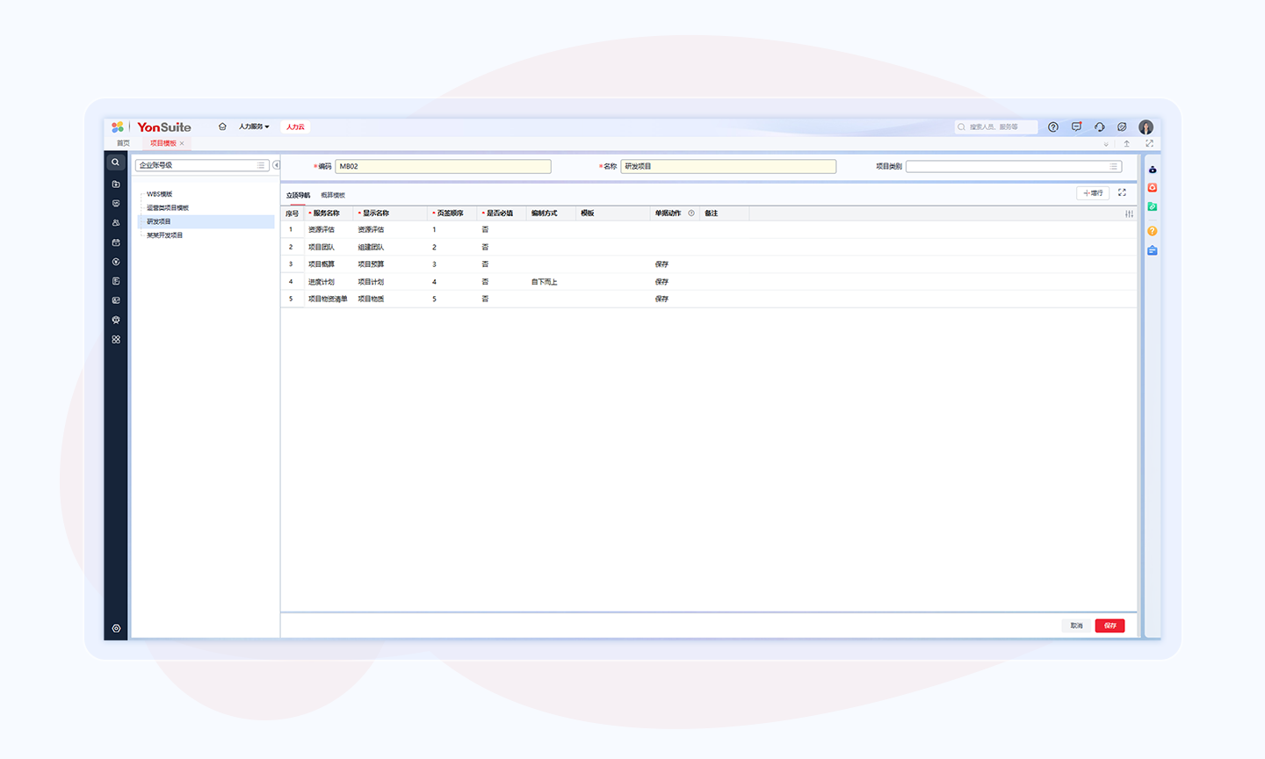
Task: Click the table column settings icon
Action: [x=1129, y=213]
